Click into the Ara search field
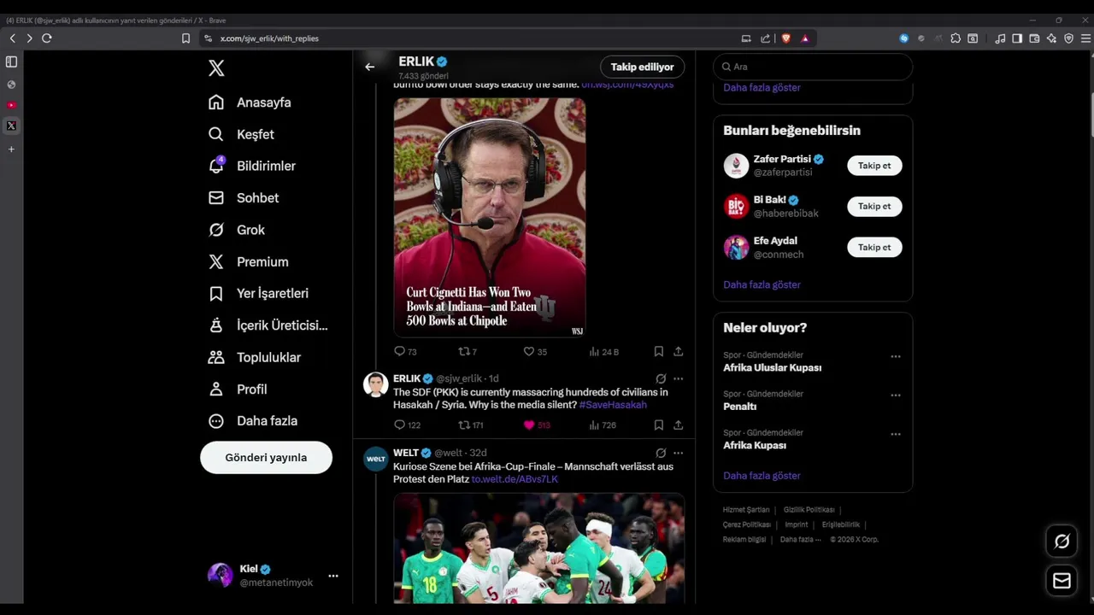Viewport: 1094px width, 615px height. [812, 67]
